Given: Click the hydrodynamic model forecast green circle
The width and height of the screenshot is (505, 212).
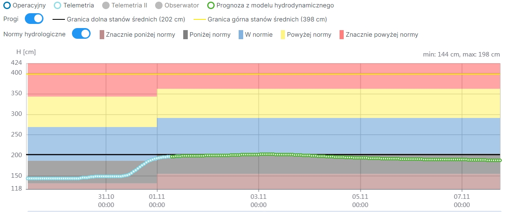Looking at the screenshot, I should coord(211,6).
